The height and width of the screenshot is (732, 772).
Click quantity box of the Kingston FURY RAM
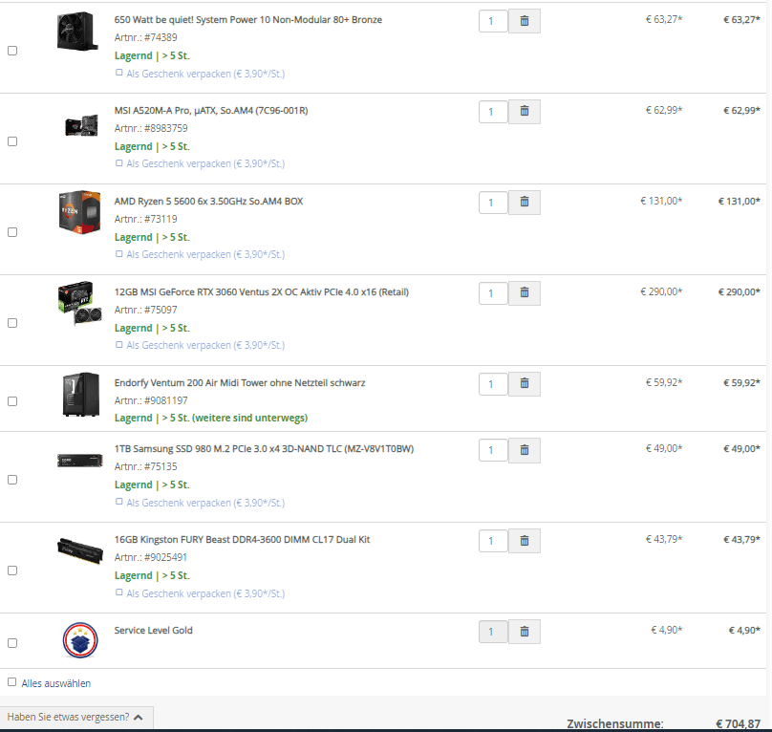[x=493, y=541]
